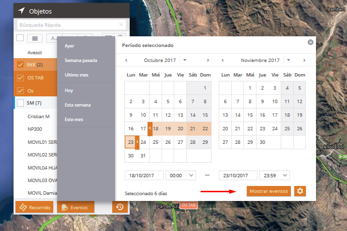Select November 5 in the calendar
The height and width of the screenshot is (231, 347).
pos(300,88)
